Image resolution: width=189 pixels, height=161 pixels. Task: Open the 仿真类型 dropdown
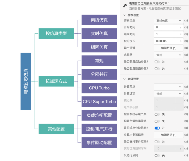point(169,21)
